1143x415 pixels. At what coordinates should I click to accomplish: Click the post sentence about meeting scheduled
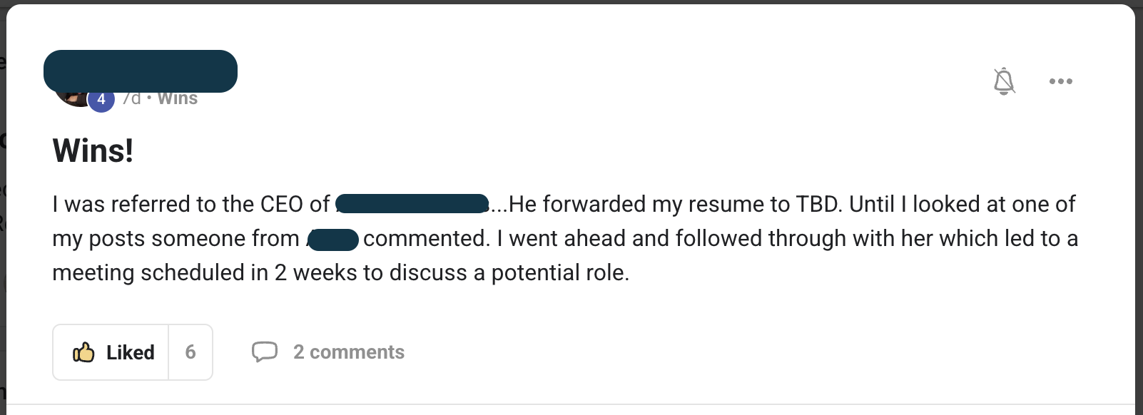[340, 273]
